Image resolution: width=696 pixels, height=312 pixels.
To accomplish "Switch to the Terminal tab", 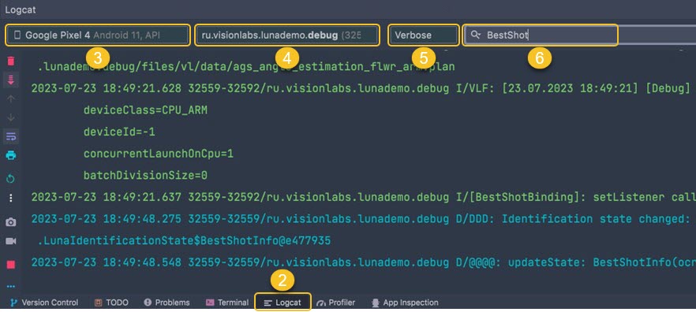I will [x=226, y=303].
